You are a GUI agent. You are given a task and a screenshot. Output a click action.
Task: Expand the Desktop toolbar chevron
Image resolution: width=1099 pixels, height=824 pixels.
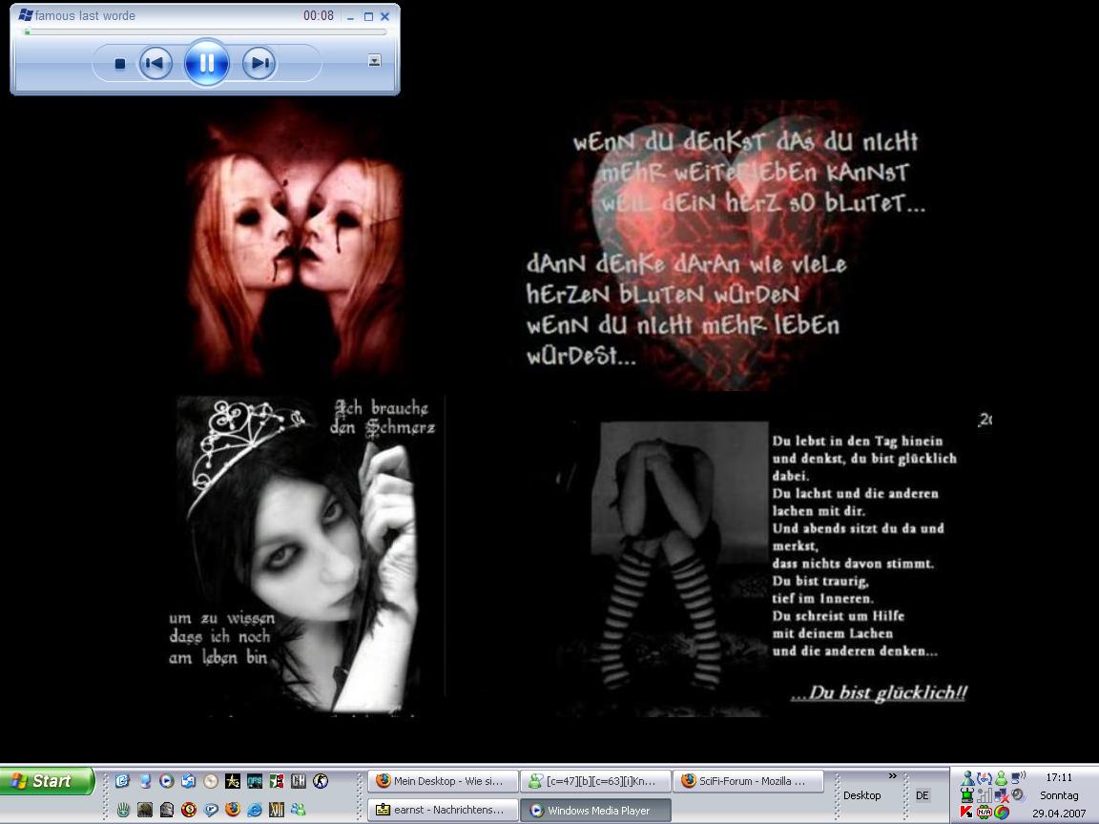(893, 776)
